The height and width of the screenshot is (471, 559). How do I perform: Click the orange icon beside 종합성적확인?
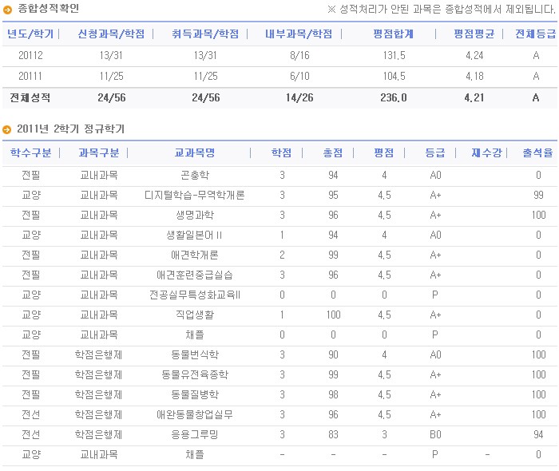click(x=7, y=9)
